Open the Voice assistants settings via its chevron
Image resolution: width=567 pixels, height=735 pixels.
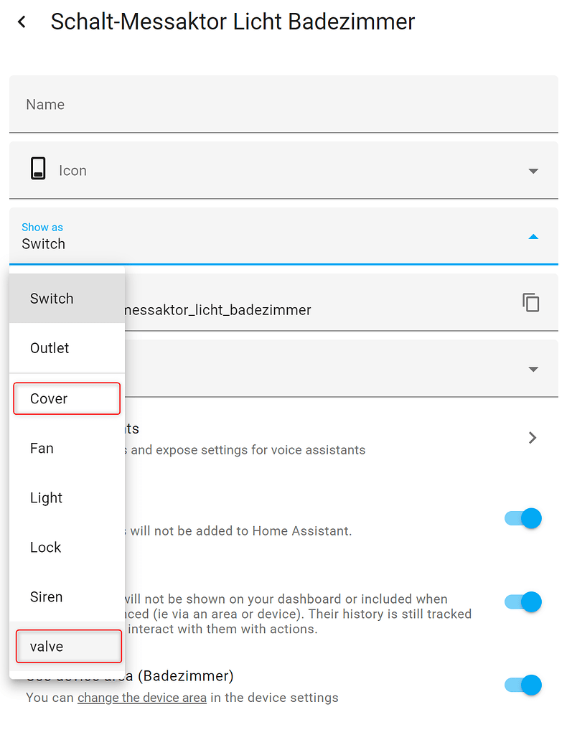click(x=532, y=437)
